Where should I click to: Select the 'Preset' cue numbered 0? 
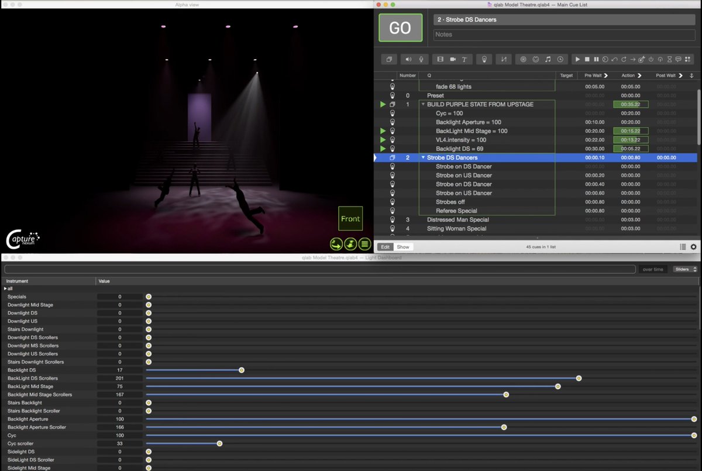(x=536, y=95)
